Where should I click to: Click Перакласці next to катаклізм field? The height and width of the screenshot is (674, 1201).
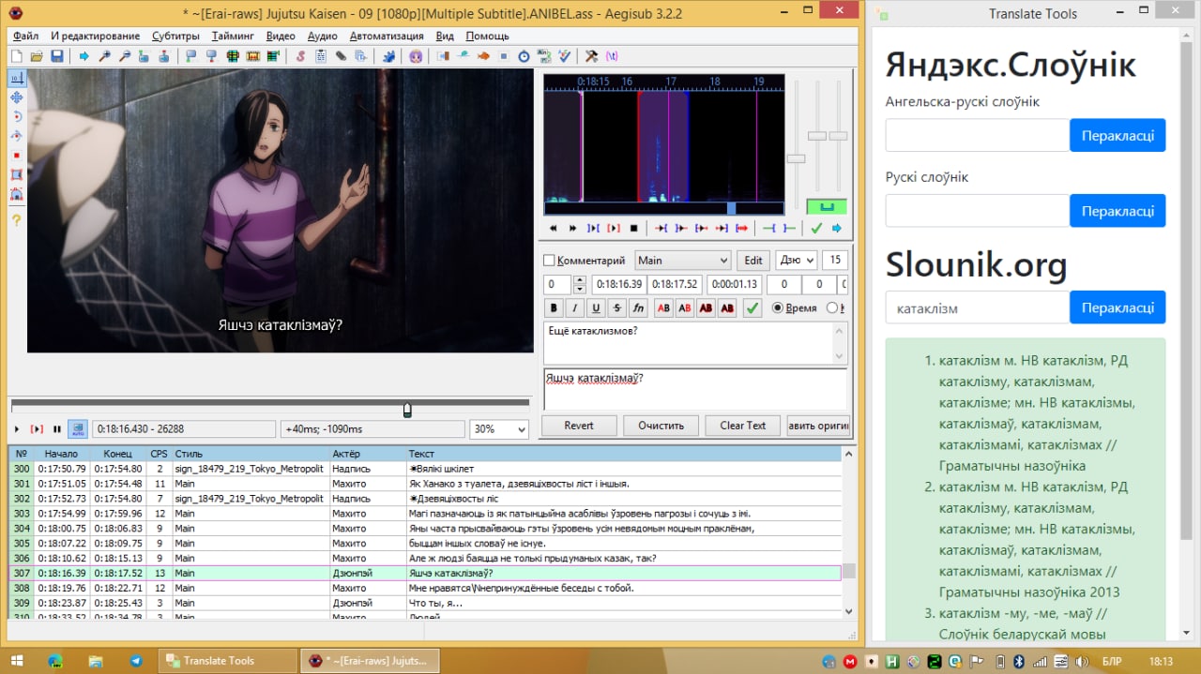tap(1117, 307)
